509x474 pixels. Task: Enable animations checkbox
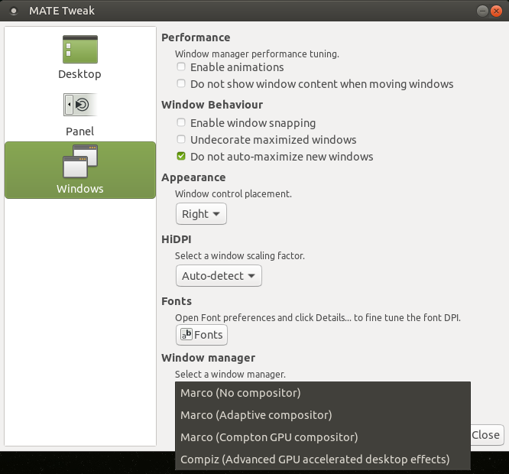pos(181,67)
